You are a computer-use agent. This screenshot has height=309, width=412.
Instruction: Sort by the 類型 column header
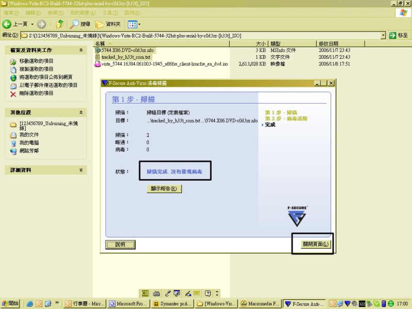coord(292,44)
